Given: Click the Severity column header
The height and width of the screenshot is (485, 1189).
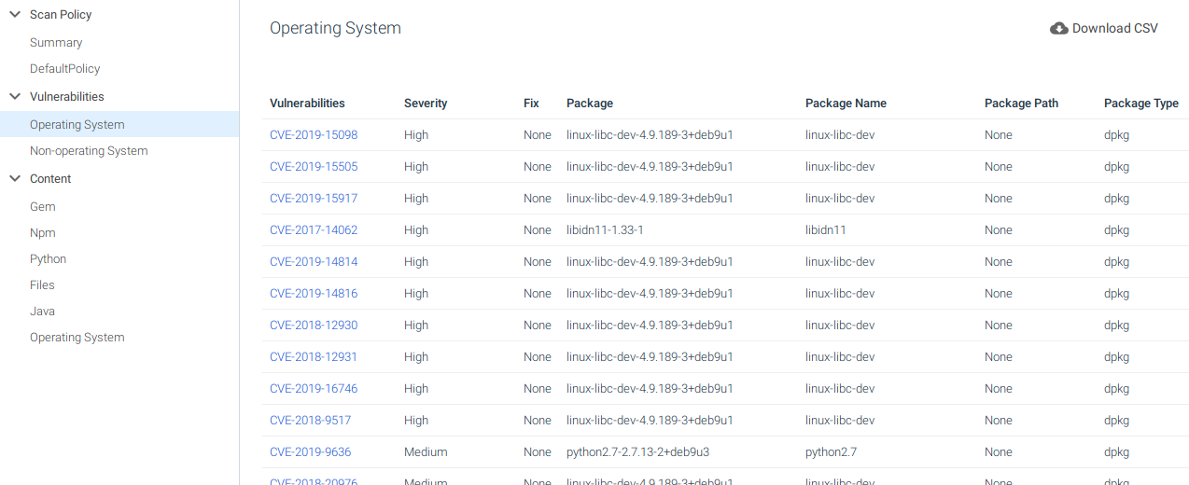Looking at the screenshot, I should click(426, 104).
